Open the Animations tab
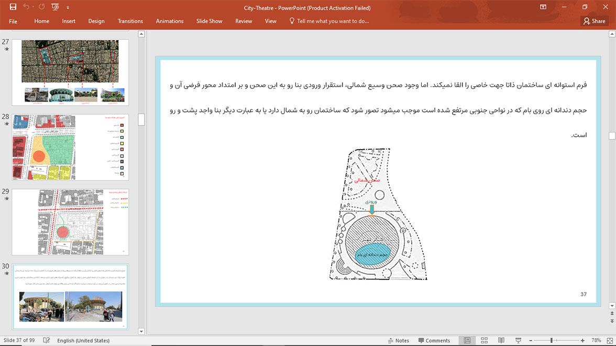616x346 pixels. point(170,21)
